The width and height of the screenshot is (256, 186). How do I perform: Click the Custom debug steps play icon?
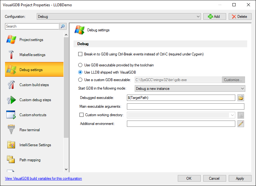coord(11,100)
